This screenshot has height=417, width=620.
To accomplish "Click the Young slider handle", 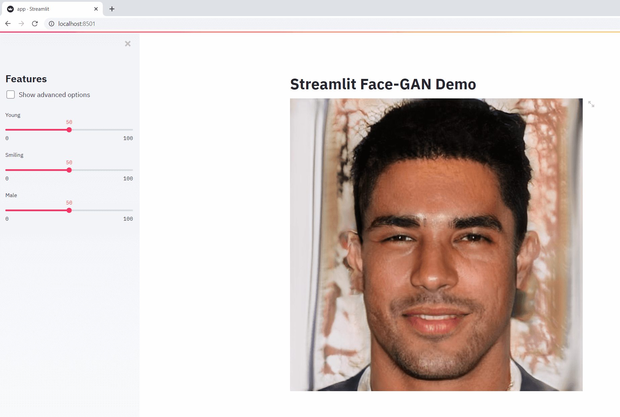I will point(69,130).
